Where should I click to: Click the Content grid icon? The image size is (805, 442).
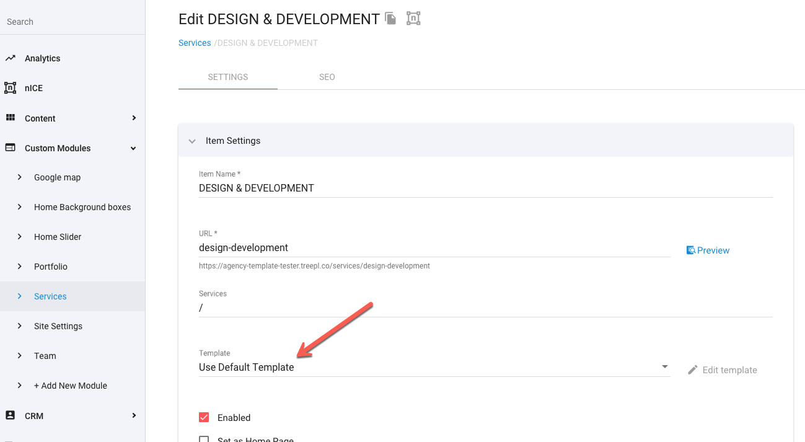coord(10,118)
